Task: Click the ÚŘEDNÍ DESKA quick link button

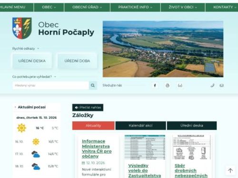Action: [32, 61]
